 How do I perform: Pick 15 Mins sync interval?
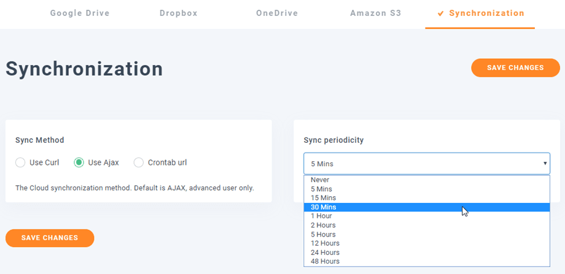coord(322,198)
